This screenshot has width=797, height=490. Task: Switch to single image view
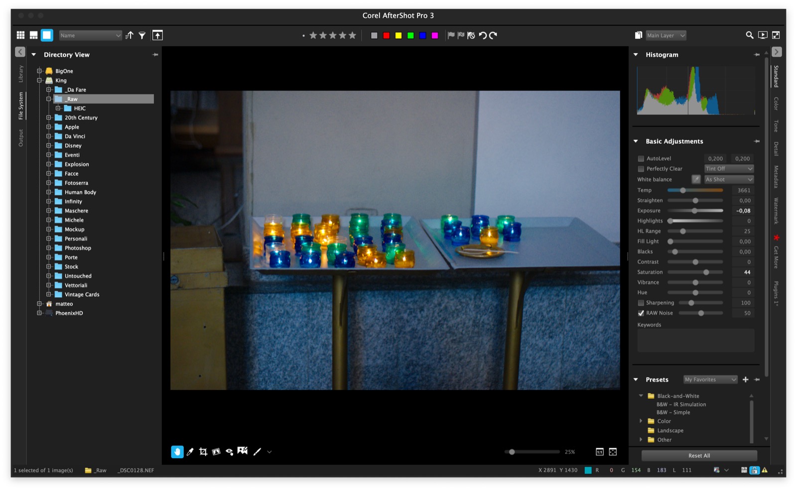47,35
